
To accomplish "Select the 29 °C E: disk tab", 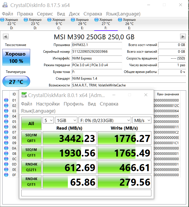I will coord(82,24).
